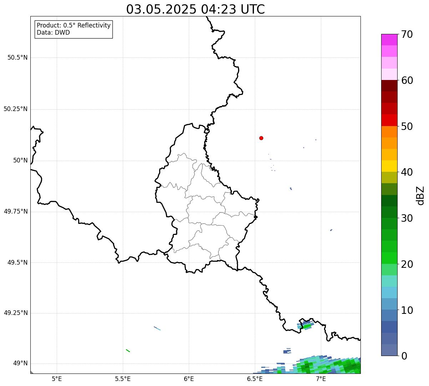The height and width of the screenshot is (386, 429).
Task: Click the "6.5°E" longitude label
Action: click(255, 379)
